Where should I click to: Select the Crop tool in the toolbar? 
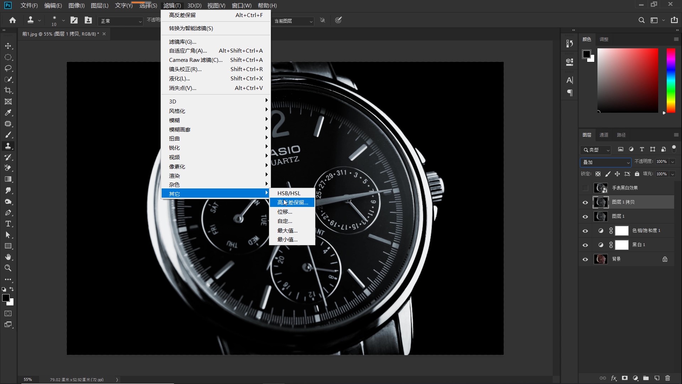pos(8,90)
